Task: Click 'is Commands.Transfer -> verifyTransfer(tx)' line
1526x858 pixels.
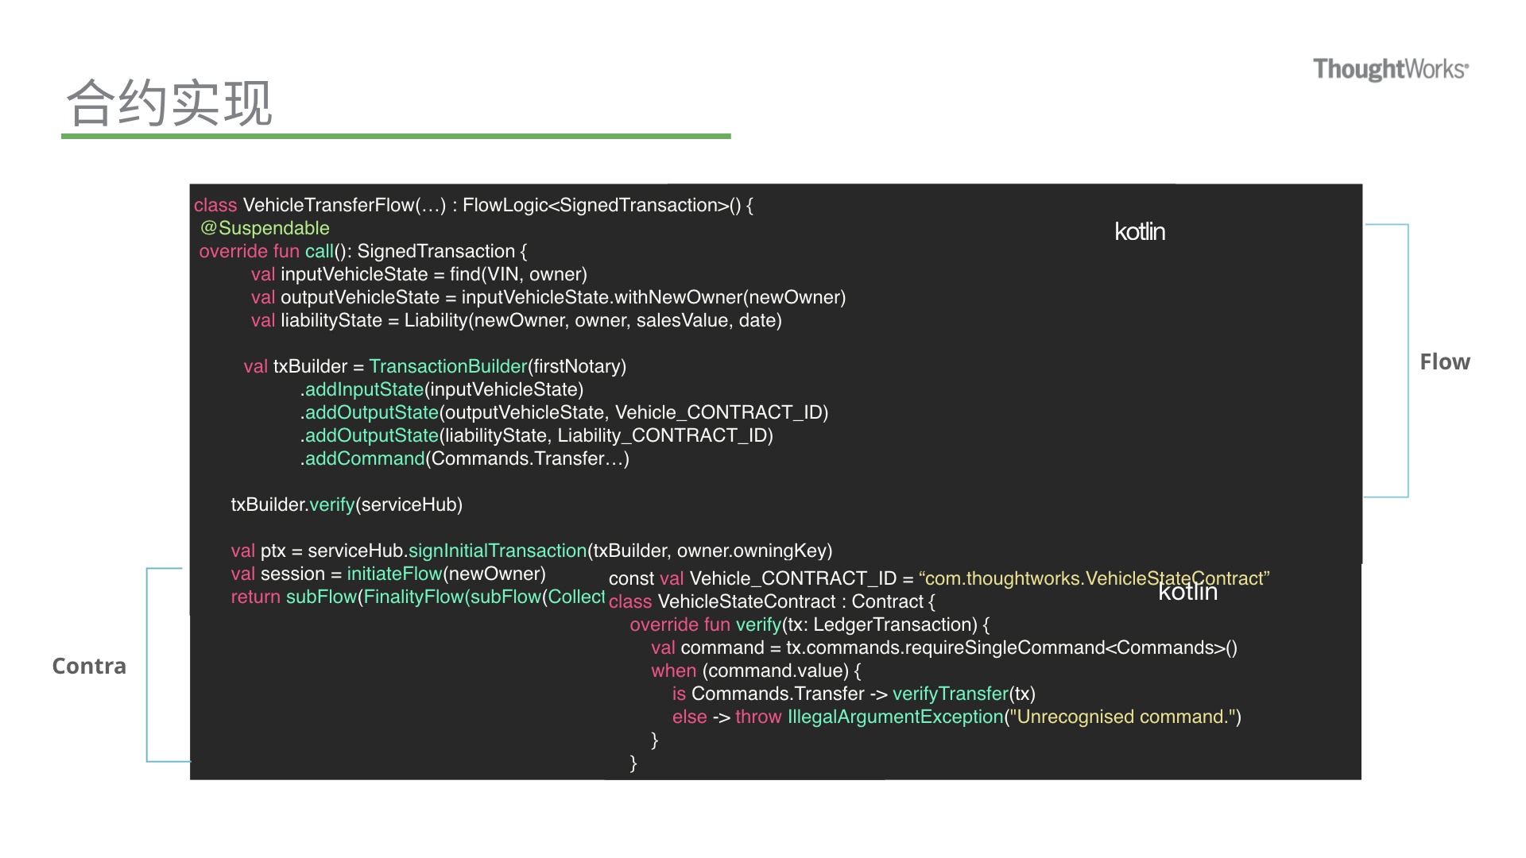Action: pyautogui.click(x=854, y=694)
